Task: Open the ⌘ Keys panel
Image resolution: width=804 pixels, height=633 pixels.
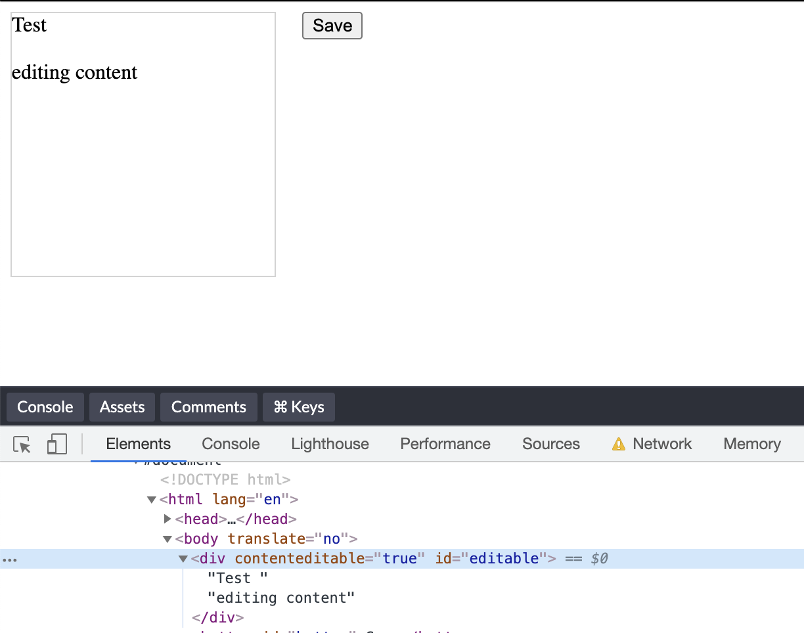Action: point(298,407)
